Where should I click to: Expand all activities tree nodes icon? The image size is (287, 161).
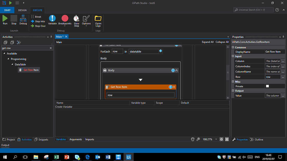click(x=5, y=42)
